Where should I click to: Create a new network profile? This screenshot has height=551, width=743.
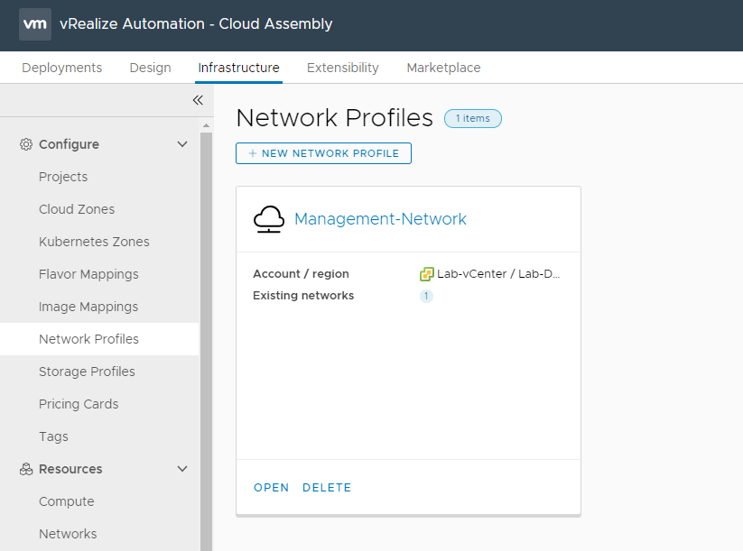point(323,153)
